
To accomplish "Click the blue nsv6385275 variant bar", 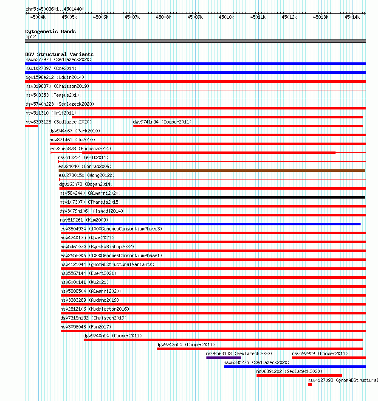I will [295, 367].
